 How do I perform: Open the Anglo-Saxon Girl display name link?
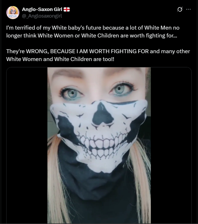coord(42,9)
